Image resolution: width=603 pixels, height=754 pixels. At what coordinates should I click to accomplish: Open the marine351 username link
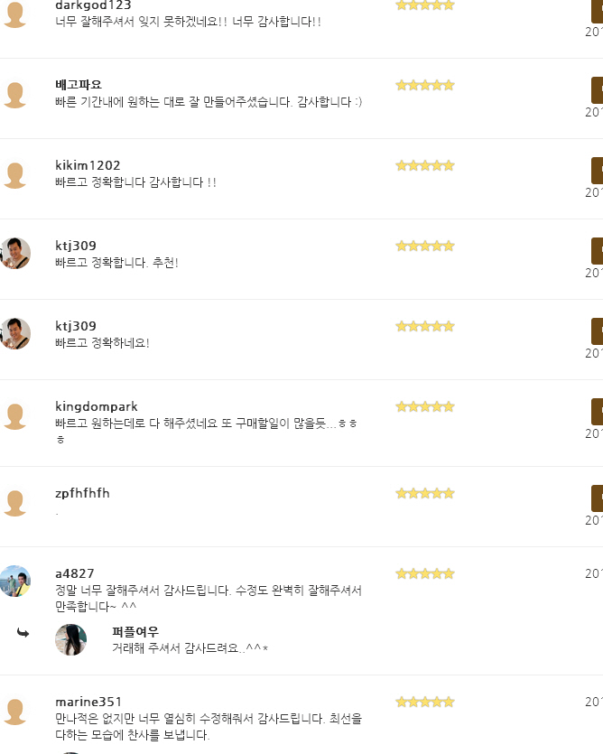88,702
